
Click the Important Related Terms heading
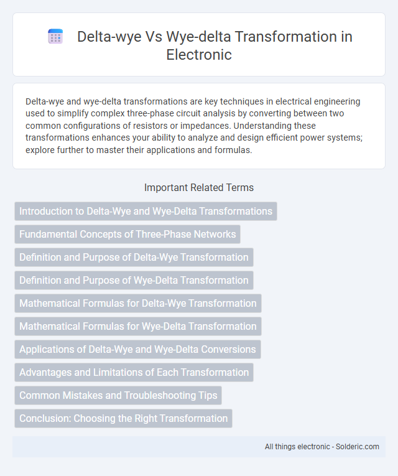click(199, 188)
